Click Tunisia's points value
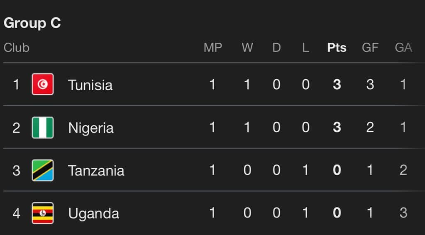This screenshot has height=235, width=425. (337, 85)
